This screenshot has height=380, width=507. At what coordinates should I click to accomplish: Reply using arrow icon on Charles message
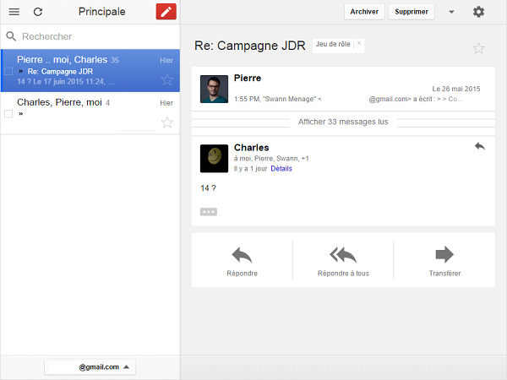point(480,146)
